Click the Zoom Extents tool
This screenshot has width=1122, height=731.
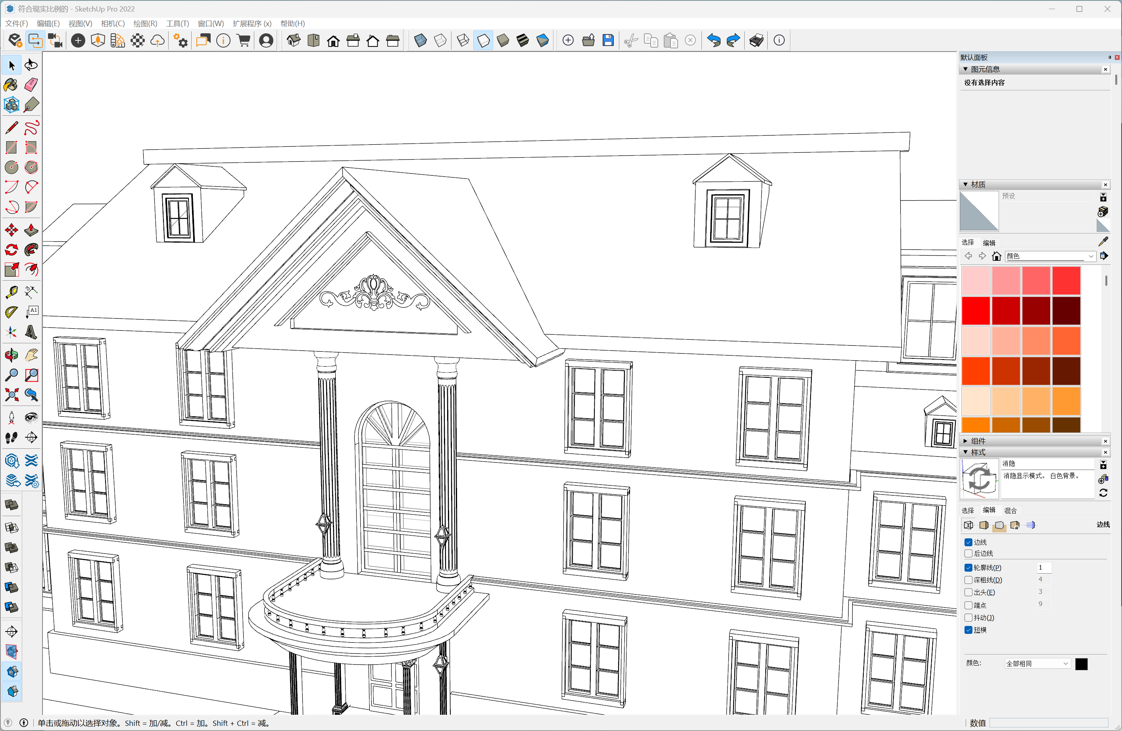point(12,395)
